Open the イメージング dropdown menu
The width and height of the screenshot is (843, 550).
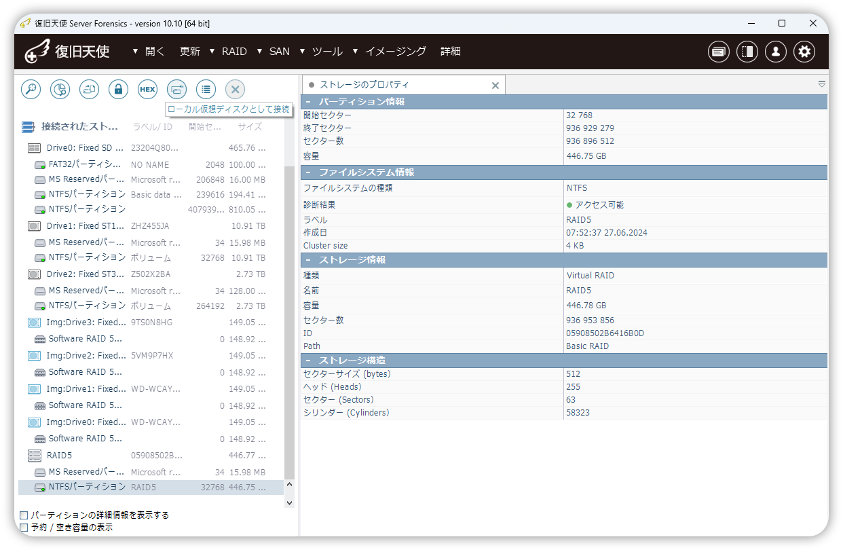(x=390, y=52)
